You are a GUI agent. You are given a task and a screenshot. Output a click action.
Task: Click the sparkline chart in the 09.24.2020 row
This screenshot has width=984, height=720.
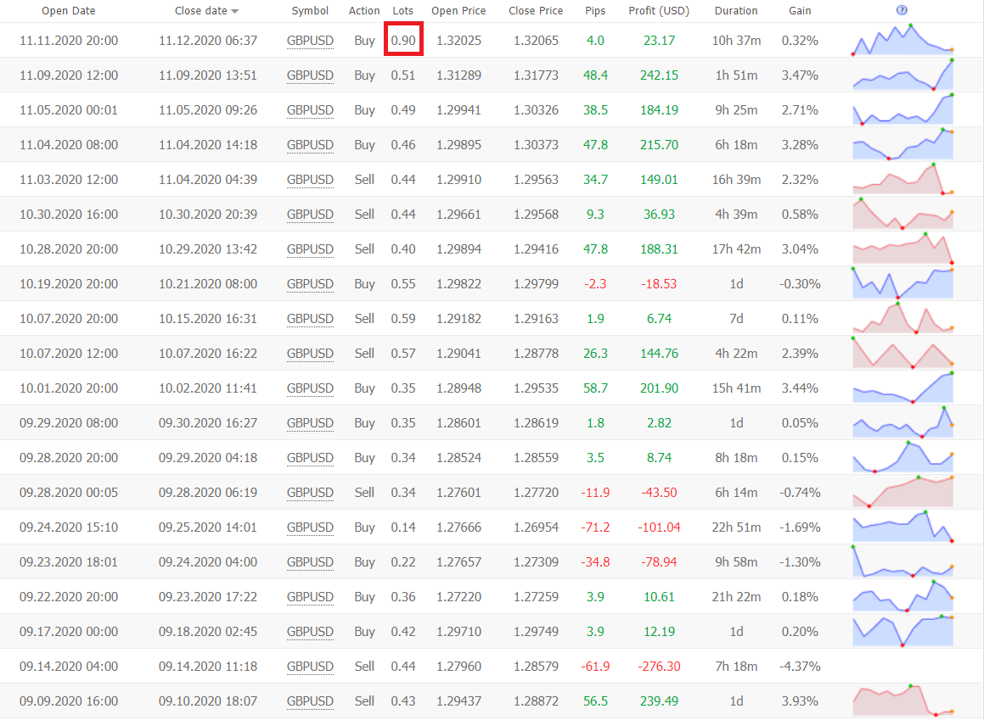pyautogui.click(x=902, y=527)
